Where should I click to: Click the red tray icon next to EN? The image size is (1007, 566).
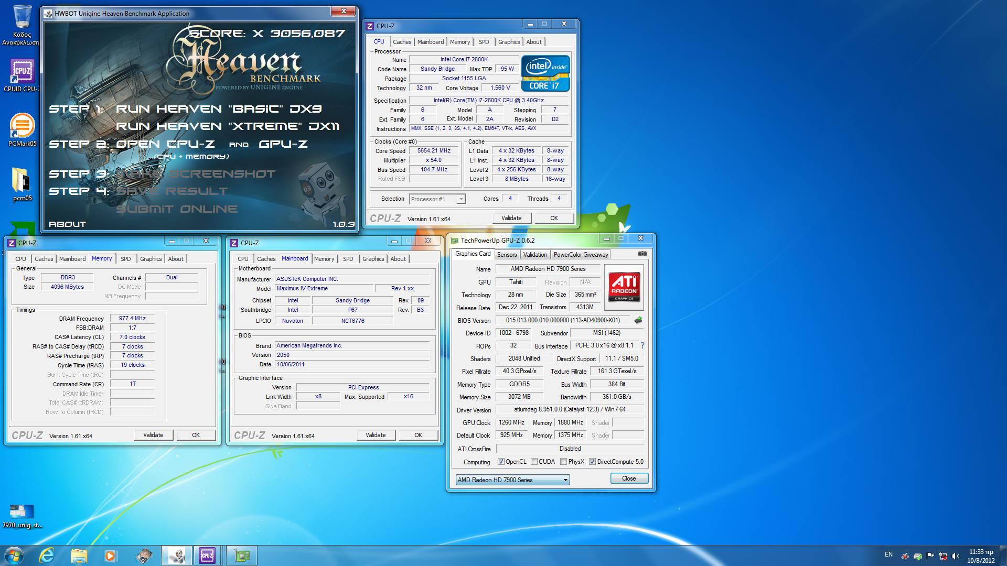905,556
